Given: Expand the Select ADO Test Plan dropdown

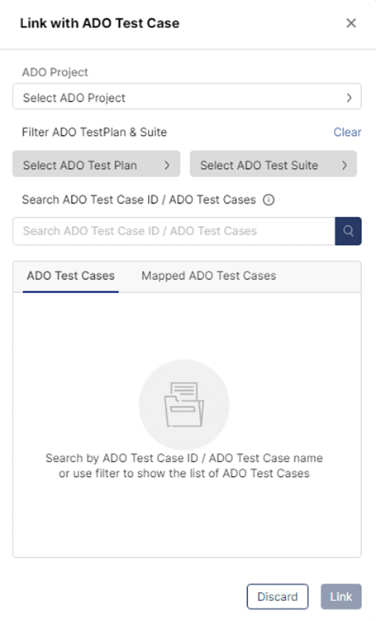Looking at the screenshot, I should (x=97, y=164).
